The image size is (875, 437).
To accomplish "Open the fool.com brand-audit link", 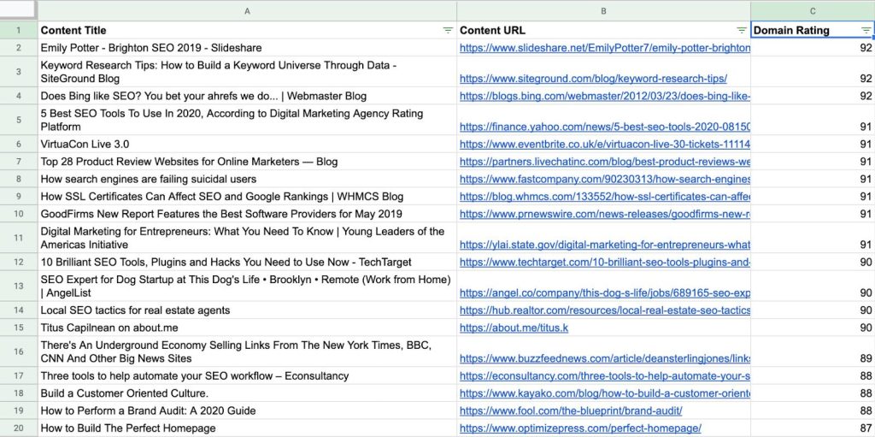I will coord(571,410).
